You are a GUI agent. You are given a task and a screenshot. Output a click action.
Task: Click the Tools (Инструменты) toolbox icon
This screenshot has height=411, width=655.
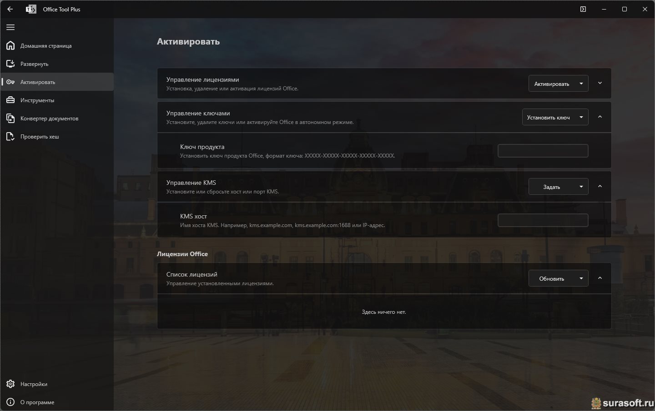(10, 100)
